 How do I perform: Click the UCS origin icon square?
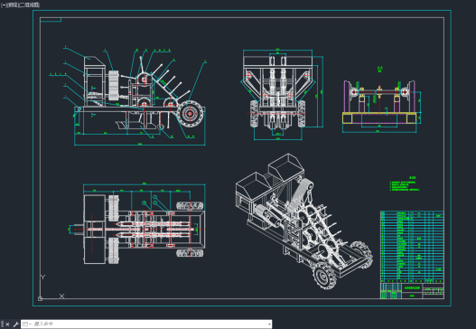pyautogui.click(x=40, y=298)
